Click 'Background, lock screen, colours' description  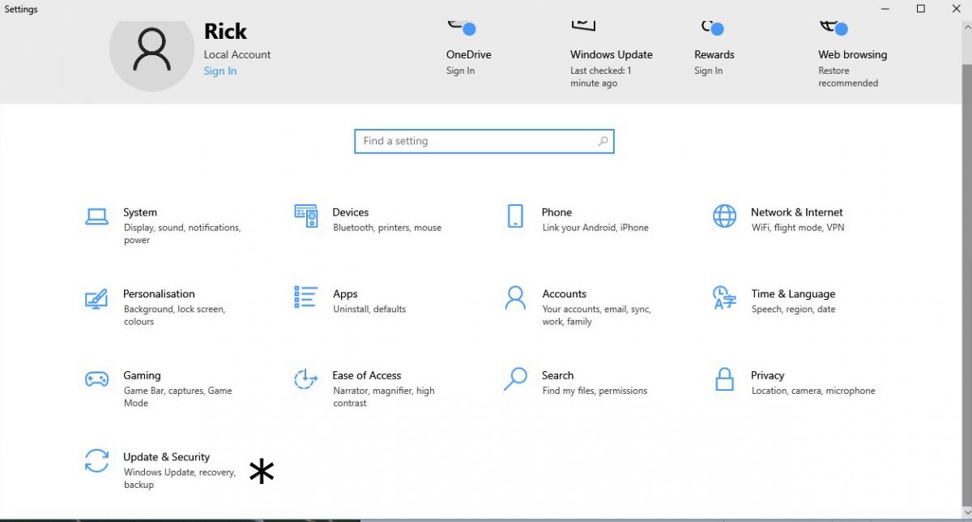point(174,316)
